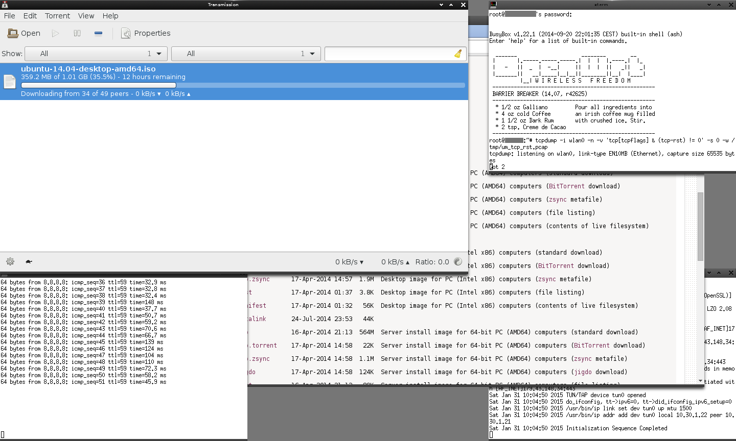Open the Help menu
Image resolution: width=736 pixels, height=441 pixels.
coord(110,16)
